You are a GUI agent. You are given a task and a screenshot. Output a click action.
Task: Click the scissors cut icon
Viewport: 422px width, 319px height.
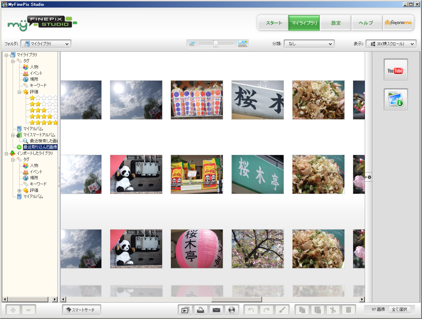333,310
